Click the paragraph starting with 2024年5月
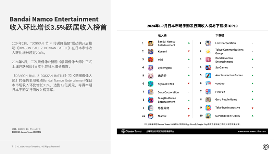 (52, 64)
